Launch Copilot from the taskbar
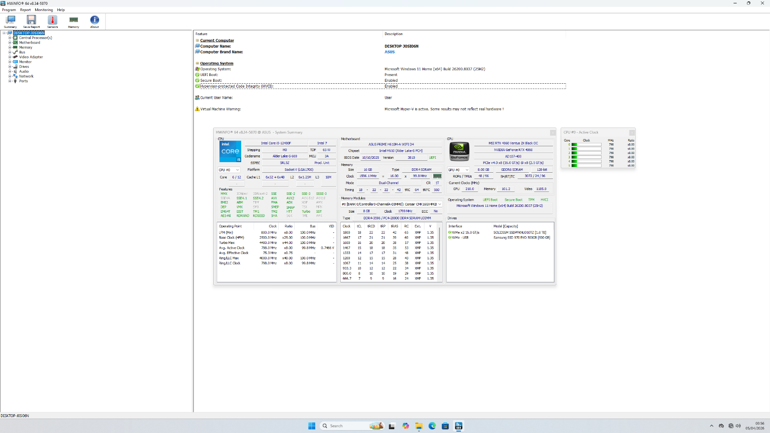The image size is (770, 433). click(406, 426)
